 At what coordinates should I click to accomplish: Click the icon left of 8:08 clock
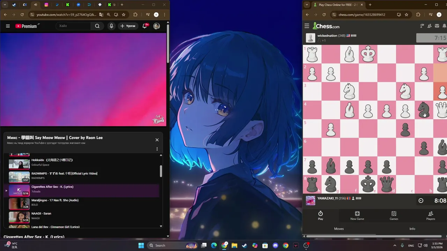click(421, 200)
